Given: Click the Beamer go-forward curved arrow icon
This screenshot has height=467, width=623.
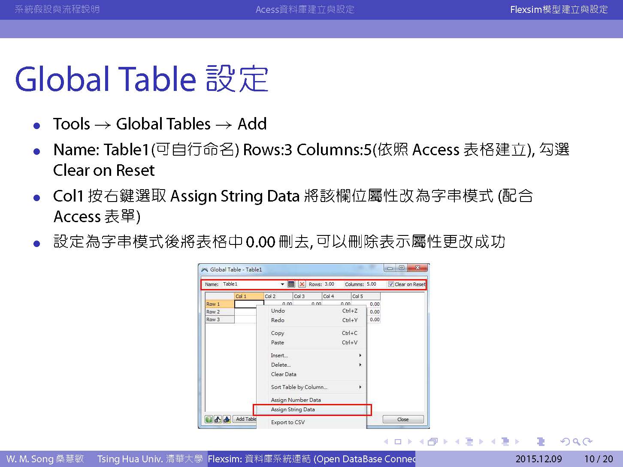Looking at the screenshot, I should coord(588,442).
